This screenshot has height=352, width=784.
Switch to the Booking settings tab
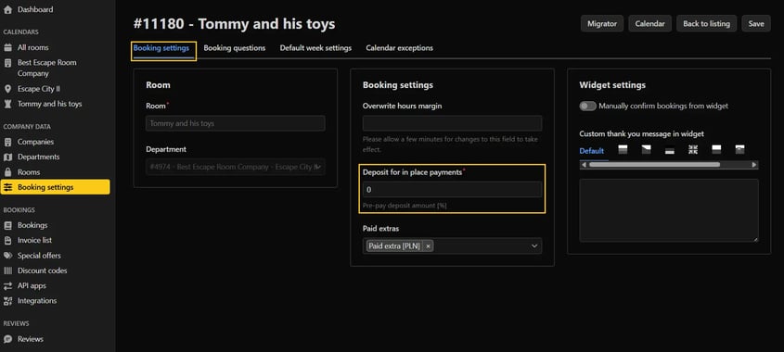pos(161,48)
